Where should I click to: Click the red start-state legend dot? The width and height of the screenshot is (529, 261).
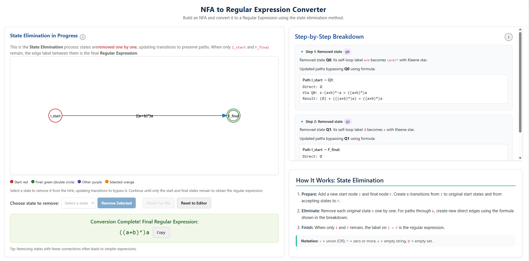[x=11, y=182]
